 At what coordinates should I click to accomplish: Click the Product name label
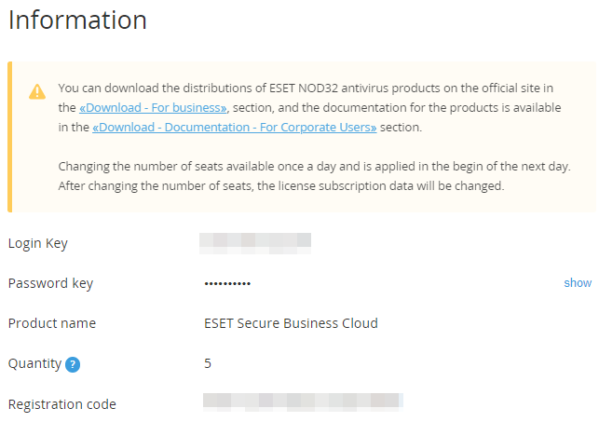52,323
